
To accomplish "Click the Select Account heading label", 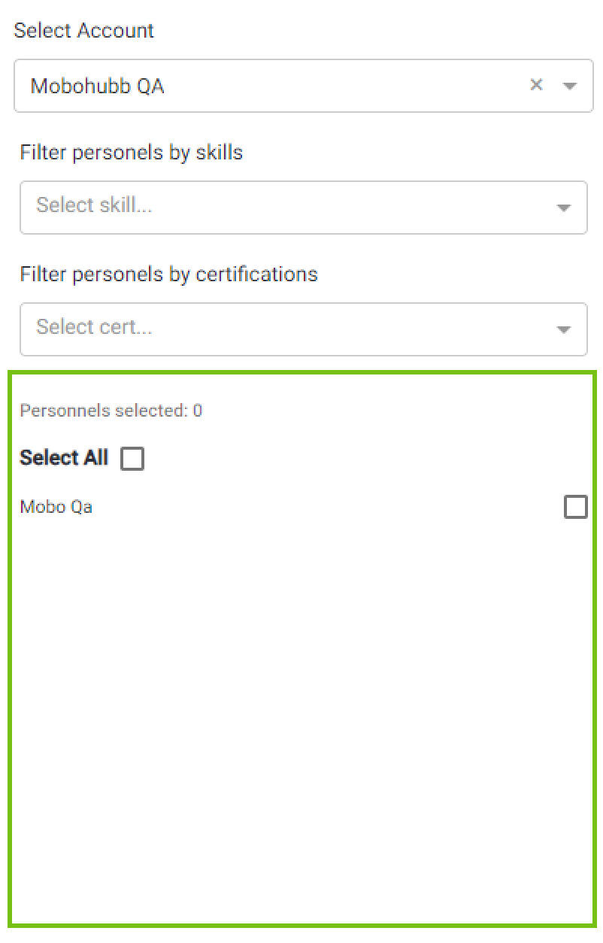I will click(83, 31).
